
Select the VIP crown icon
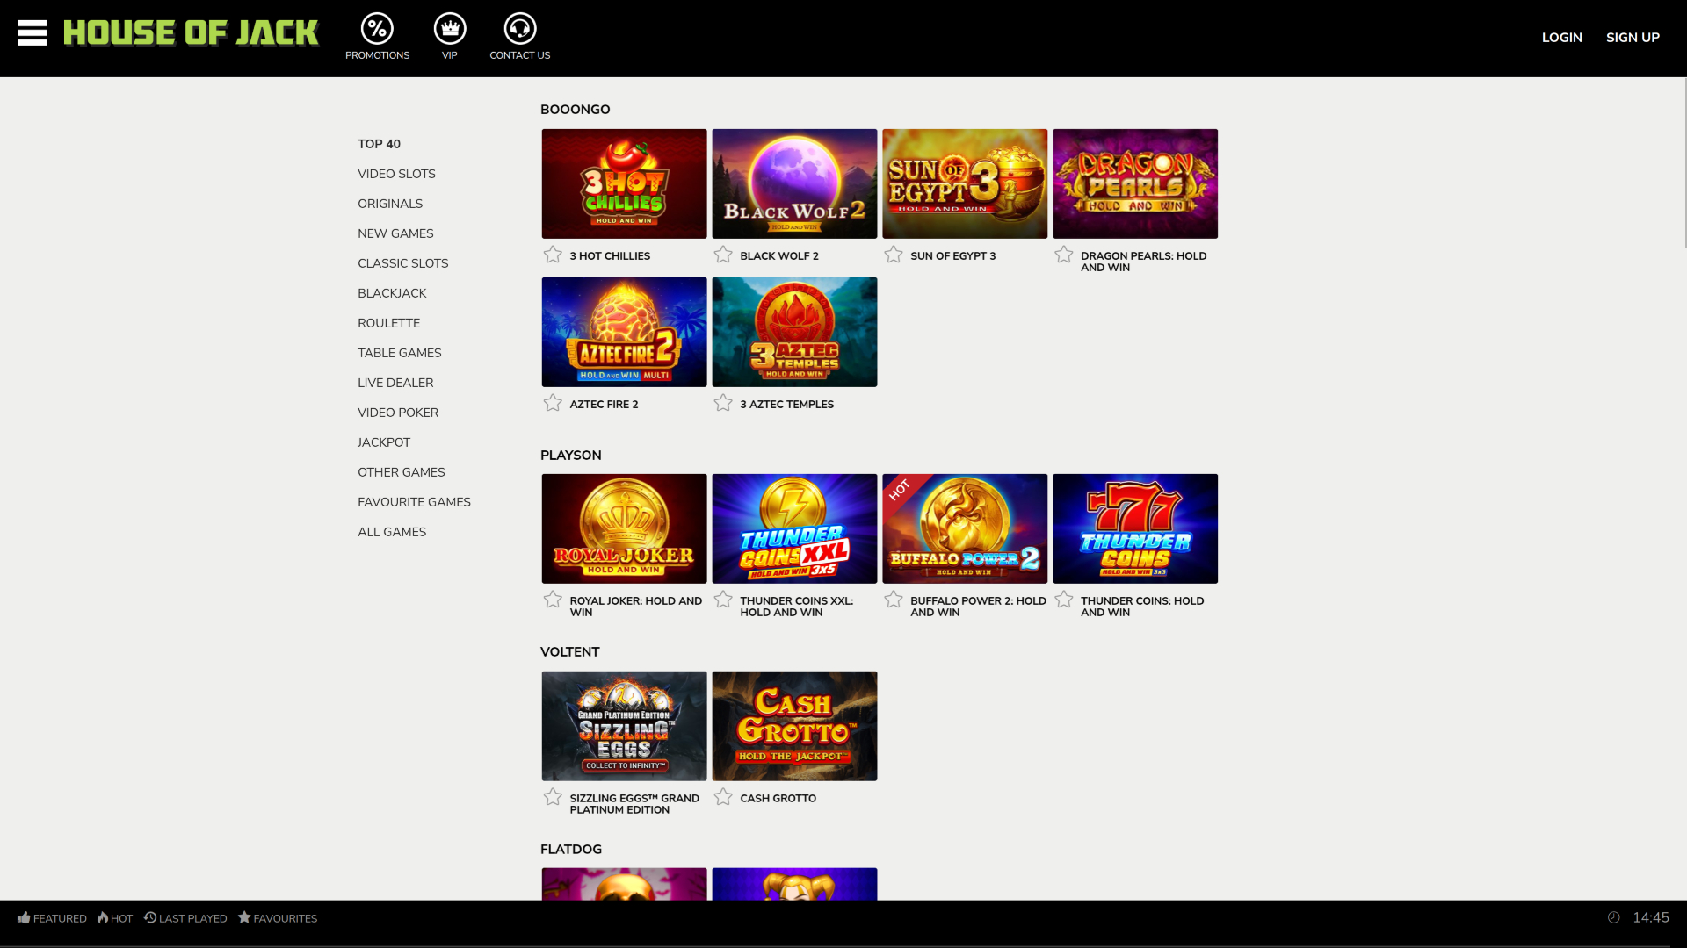[449, 29]
